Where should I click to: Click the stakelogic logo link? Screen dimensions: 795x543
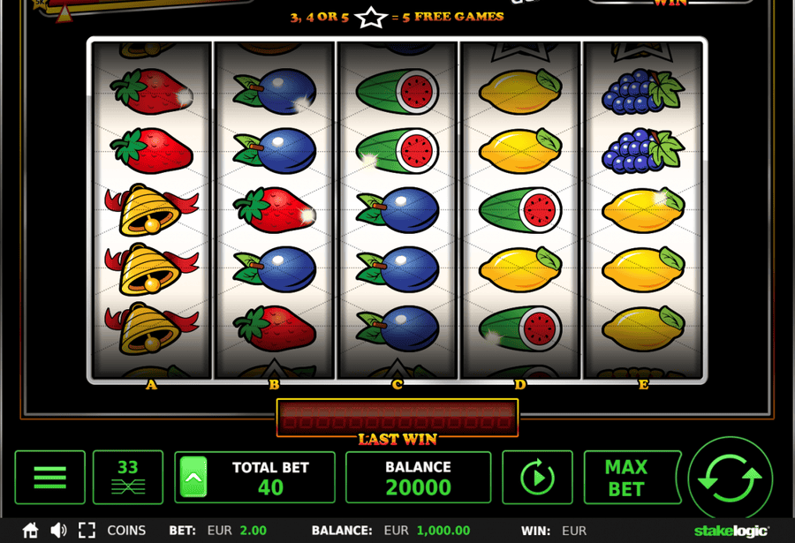[x=731, y=531]
